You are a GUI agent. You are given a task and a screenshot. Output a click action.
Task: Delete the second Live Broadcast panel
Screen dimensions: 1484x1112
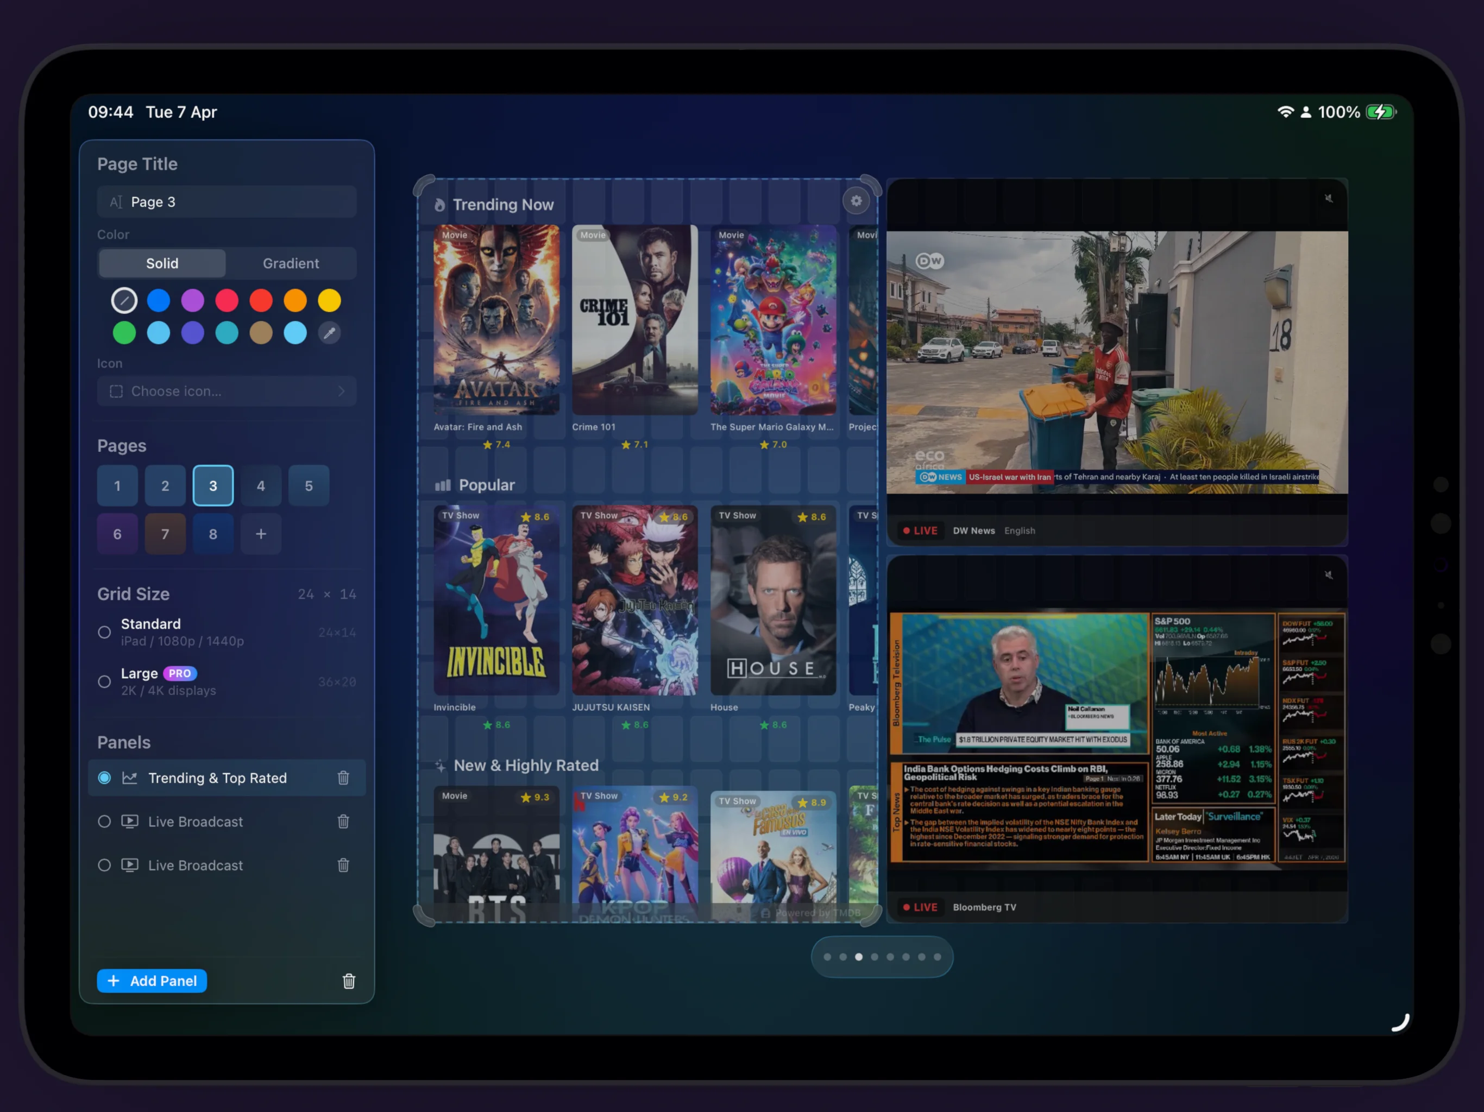click(x=343, y=865)
